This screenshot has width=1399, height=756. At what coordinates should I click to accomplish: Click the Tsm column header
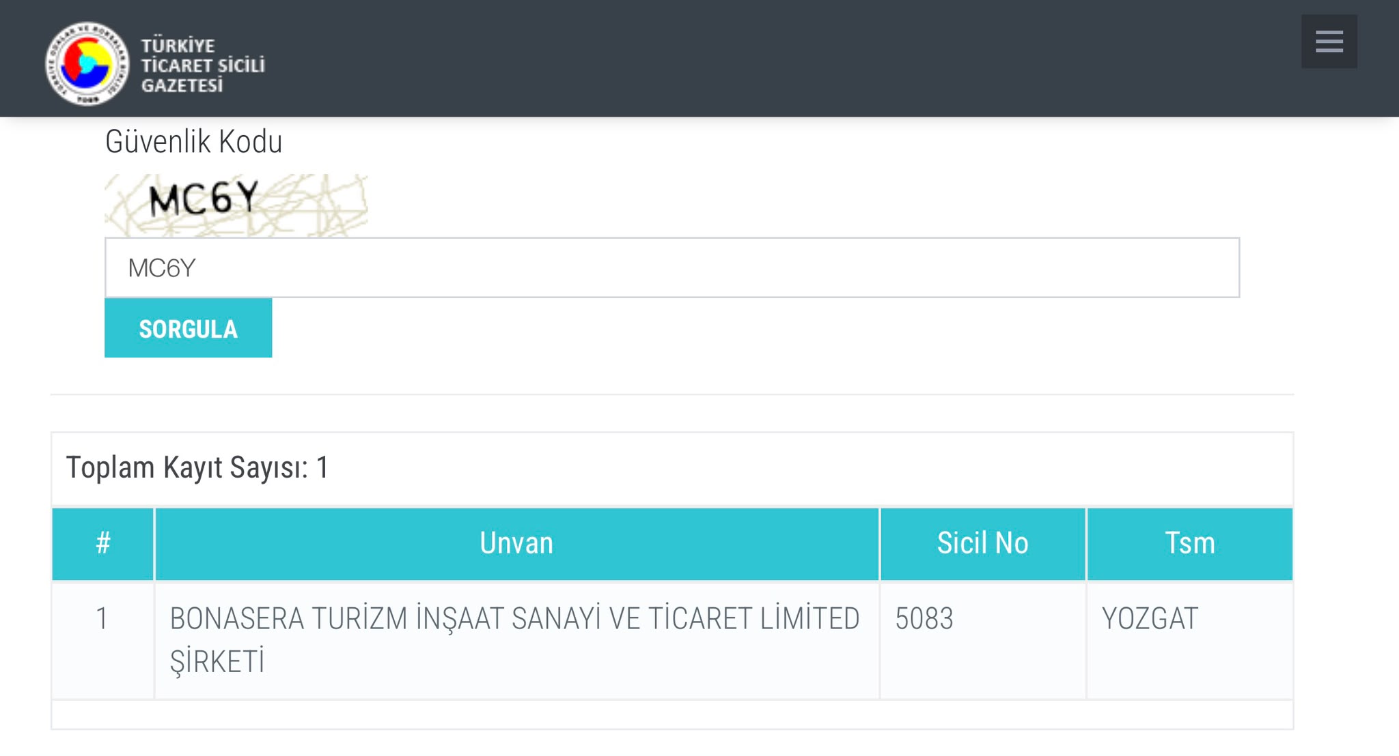point(1189,544)
